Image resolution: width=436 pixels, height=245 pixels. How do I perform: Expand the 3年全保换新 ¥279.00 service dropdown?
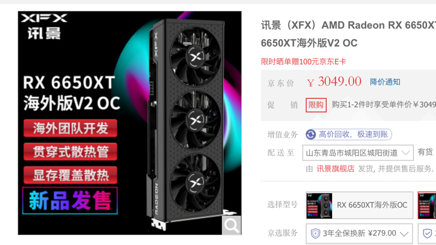point(359,234)
